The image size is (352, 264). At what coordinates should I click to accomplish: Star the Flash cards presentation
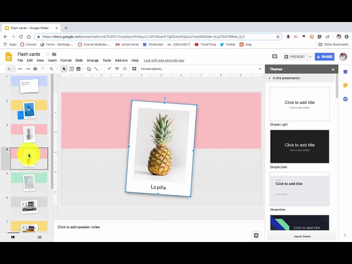[x=47, y=54]
